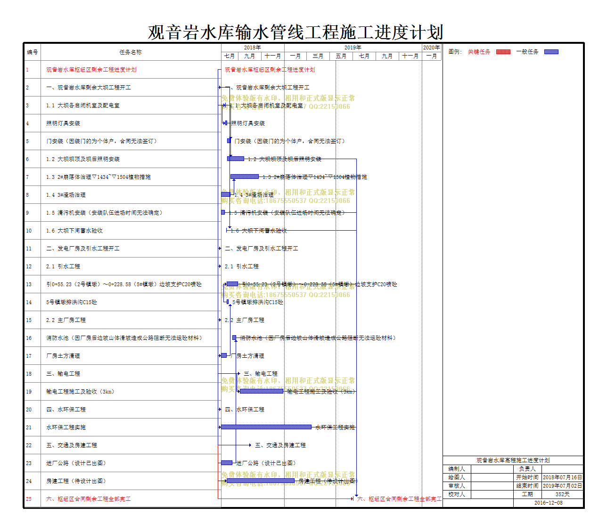Click task 输电工程施工及验收（3km） in the name column
The height and width of the screenshot is (531, 607).
pos(80,392)
